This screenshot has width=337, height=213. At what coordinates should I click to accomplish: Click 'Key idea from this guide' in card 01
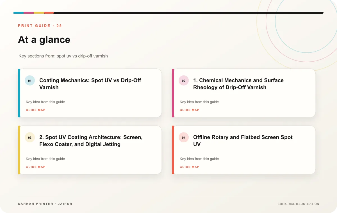click(x=45, y=102)
